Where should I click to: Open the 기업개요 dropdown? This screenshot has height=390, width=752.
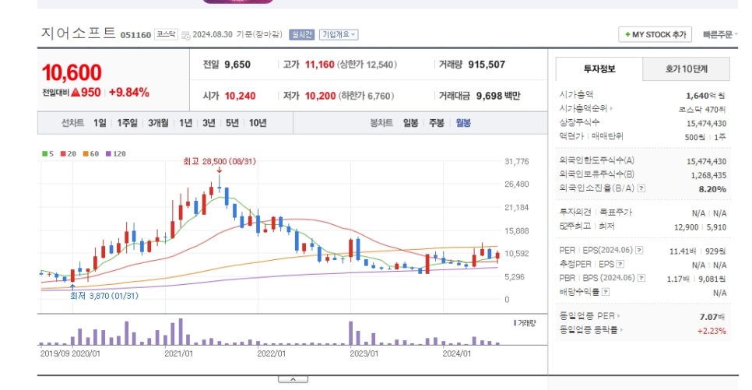tap(339, 34)
